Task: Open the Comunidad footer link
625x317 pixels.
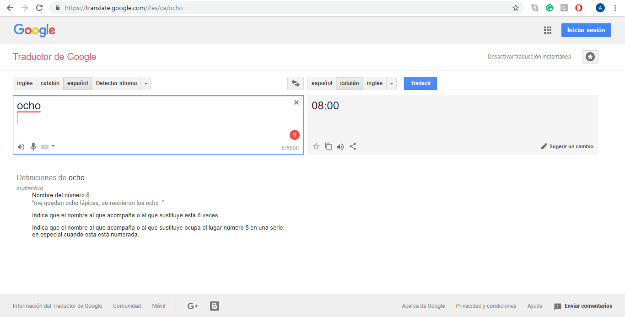Action: [x=127, y=306]
